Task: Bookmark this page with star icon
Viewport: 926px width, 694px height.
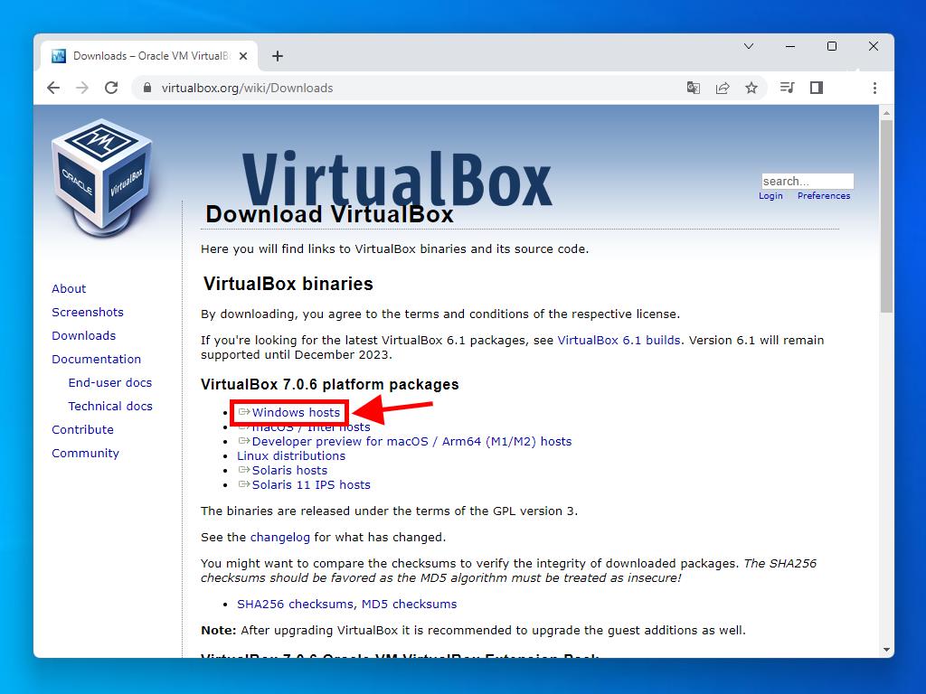Action: (751, 88)
